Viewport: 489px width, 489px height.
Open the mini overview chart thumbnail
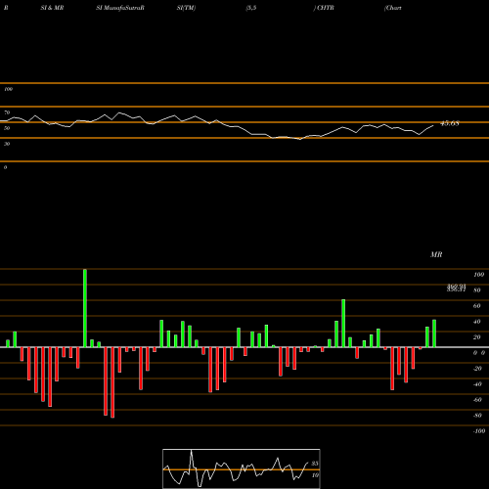(x=242, y=468)
